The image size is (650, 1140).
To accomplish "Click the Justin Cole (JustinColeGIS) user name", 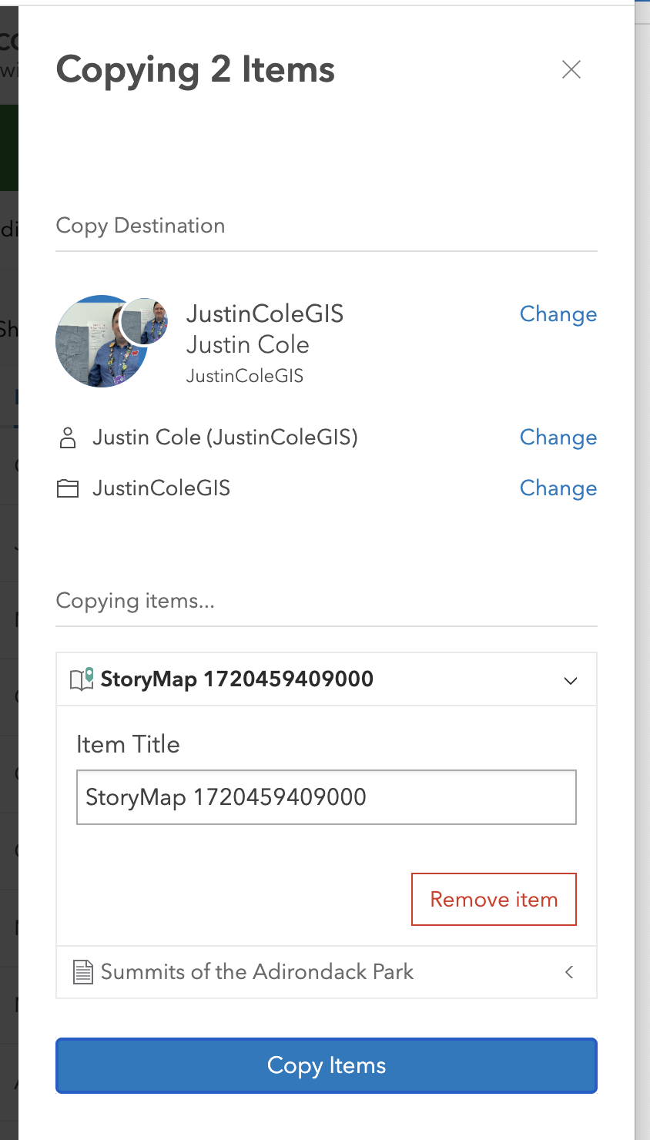I will (x=225, y=438).
